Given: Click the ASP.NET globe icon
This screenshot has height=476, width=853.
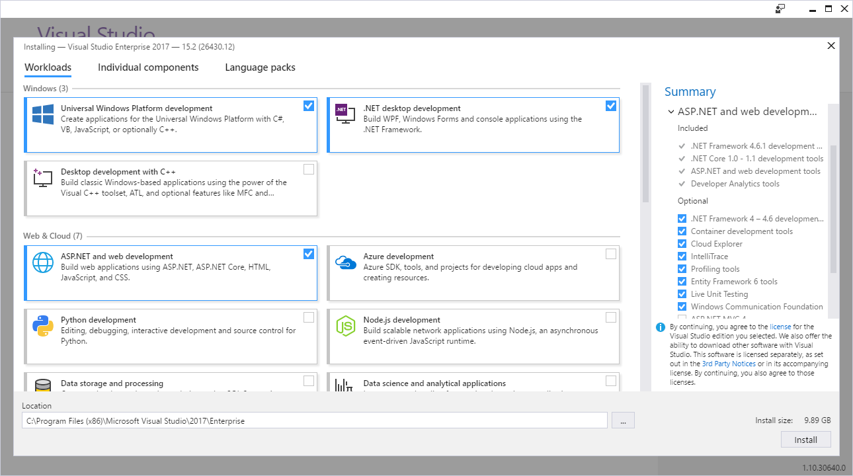Looking at the screenshot, I should point(43,262).
